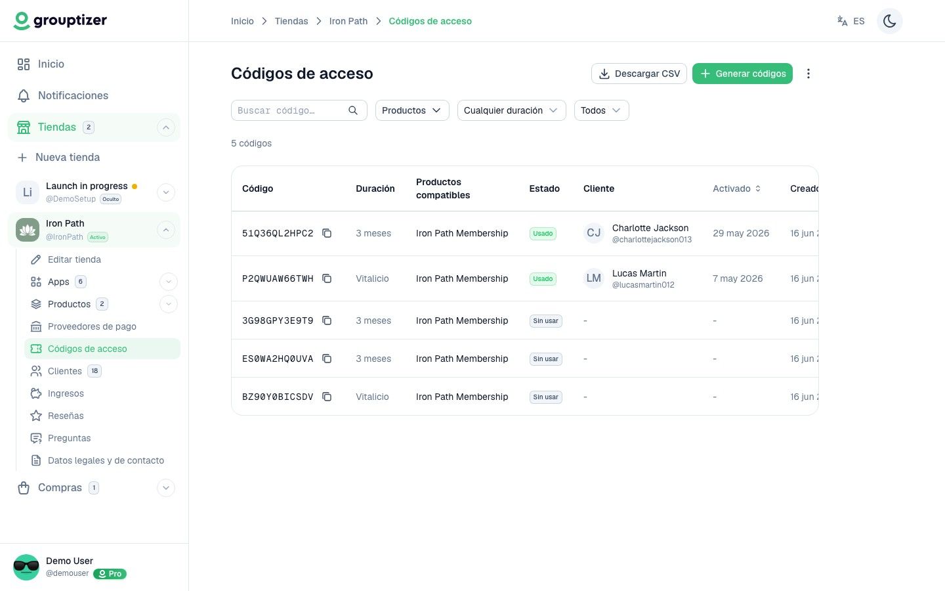
Task: Expand the Apps submenu chevron
Action: pyautogui.click(x=169, y=282)
